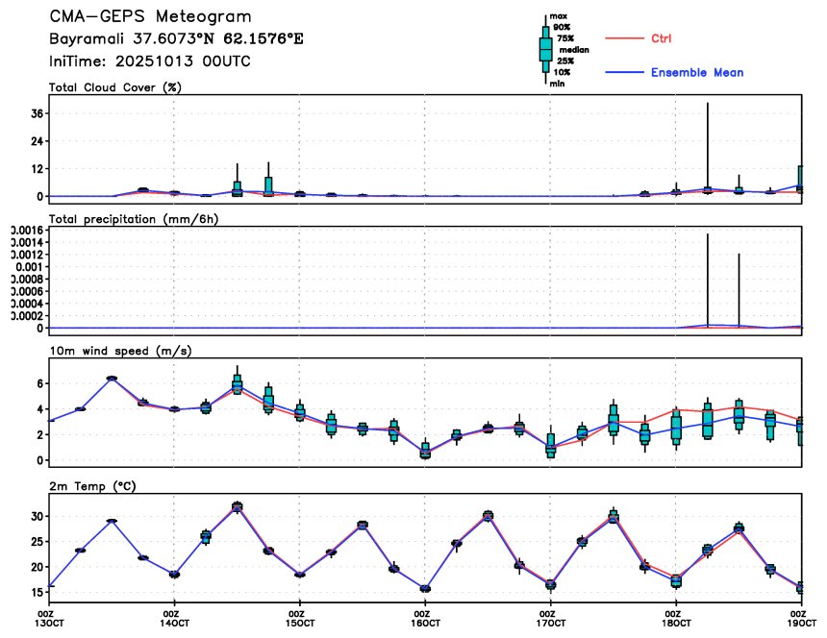The height and width of the screenshot is (638, 827).
Task: Select the Ensemble Mean legend label
Action: tap(697, 72)
